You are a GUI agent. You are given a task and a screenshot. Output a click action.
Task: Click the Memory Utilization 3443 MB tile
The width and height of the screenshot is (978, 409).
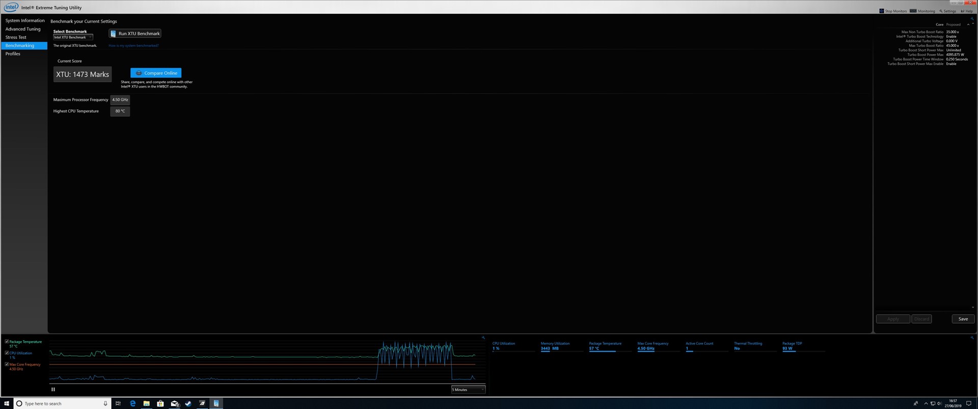click(x=562, y=346)
